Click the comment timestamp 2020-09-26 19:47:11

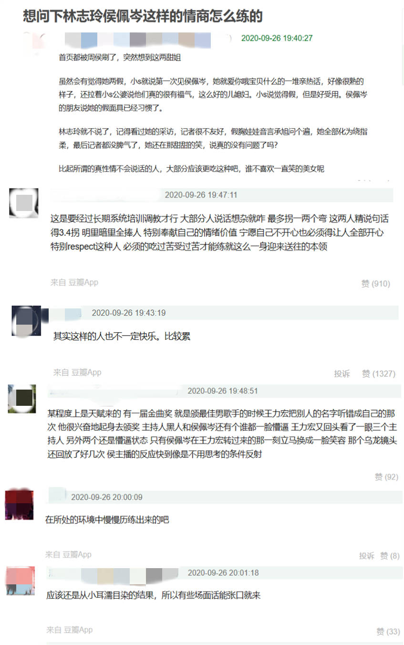(x=201, y=195)
